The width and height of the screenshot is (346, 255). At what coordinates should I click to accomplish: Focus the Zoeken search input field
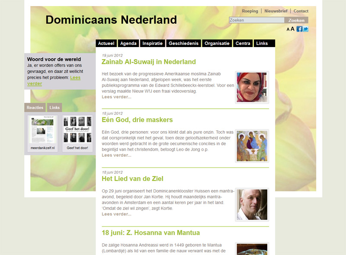(256, 20)
